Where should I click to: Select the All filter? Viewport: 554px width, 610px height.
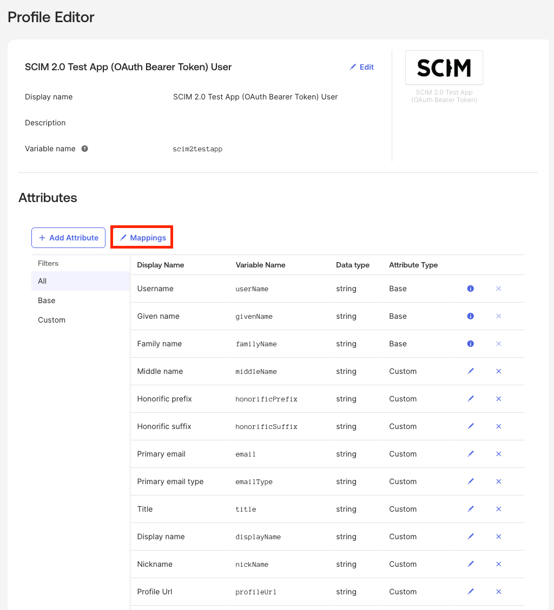pyautogui.click(x=80, y=281)
